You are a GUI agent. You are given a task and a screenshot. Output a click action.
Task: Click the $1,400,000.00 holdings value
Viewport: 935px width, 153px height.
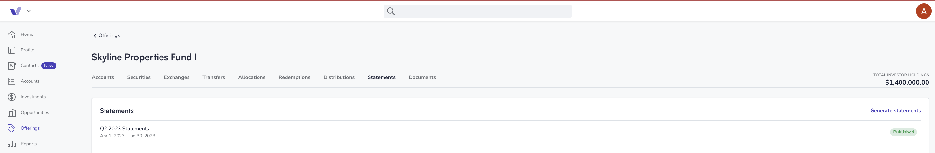[x=907, y=83]
